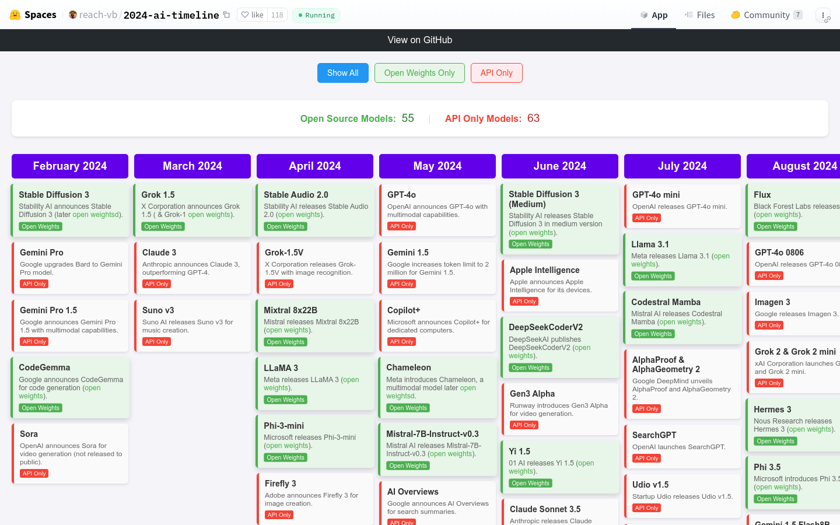Click the API Only Models count text

pos(492,118)
